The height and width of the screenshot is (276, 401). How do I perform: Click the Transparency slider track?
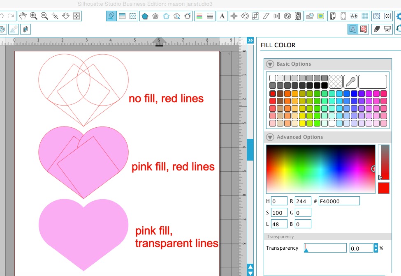(325, 248)
